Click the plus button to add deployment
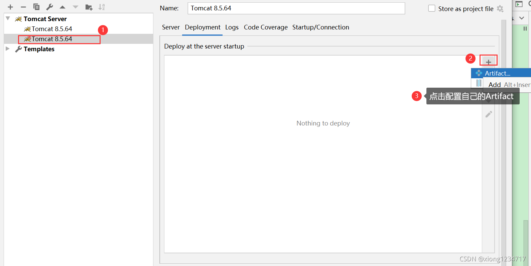Screen dimensions: 531x266 [489, 62]
